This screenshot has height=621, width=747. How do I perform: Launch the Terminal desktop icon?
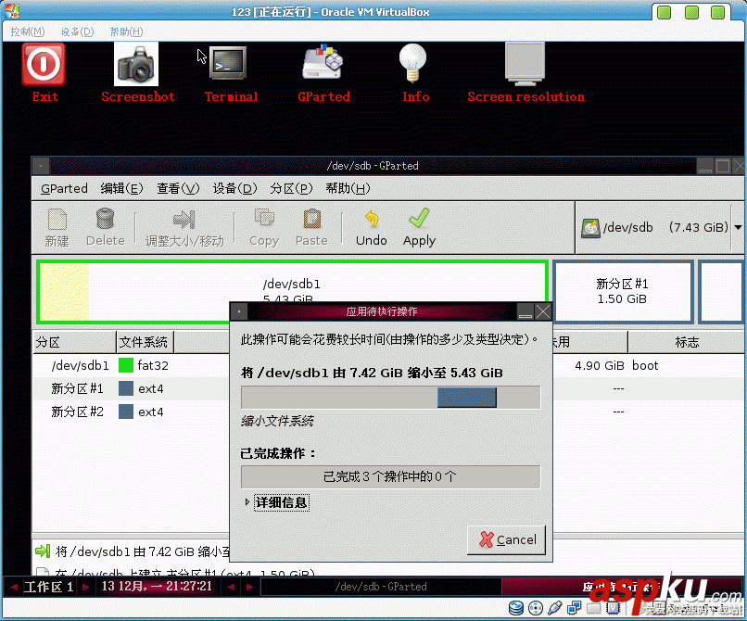pos(228,62)
